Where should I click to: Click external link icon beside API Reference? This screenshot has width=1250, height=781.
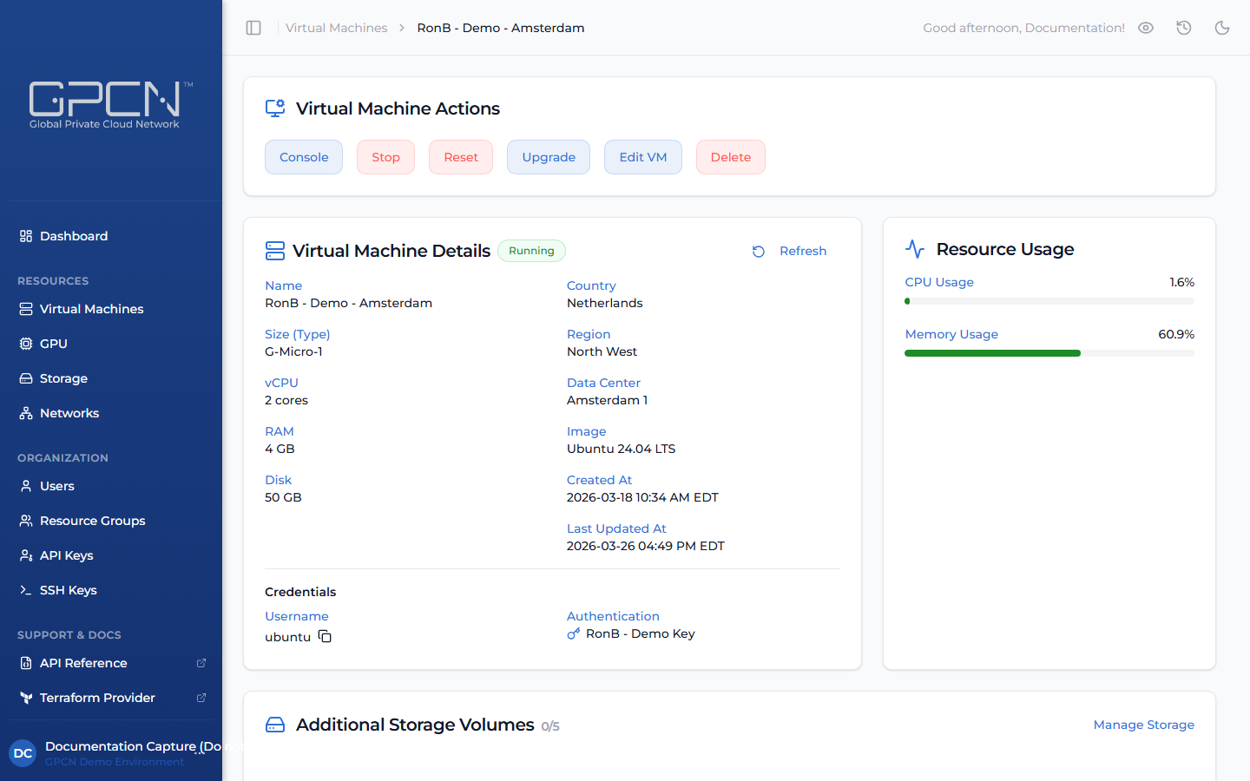tap(201, 663)
